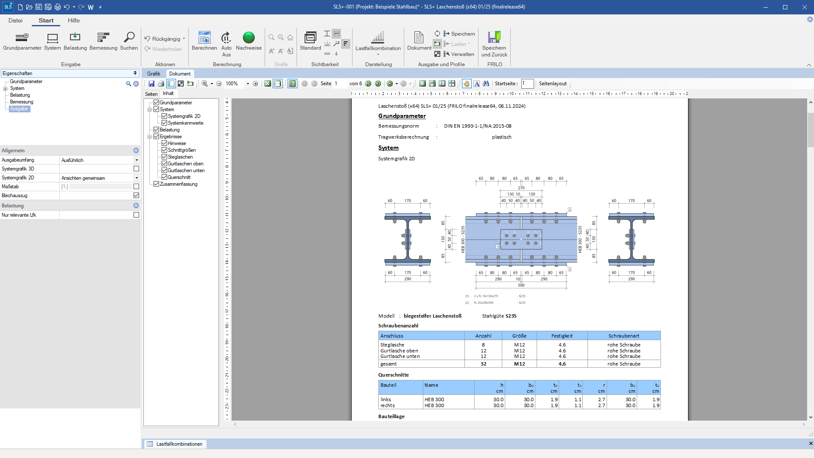The height and width of the screenshot is (458, 814).
Task: Click the zoom in plus icon
Action: [x=255, y=84]
